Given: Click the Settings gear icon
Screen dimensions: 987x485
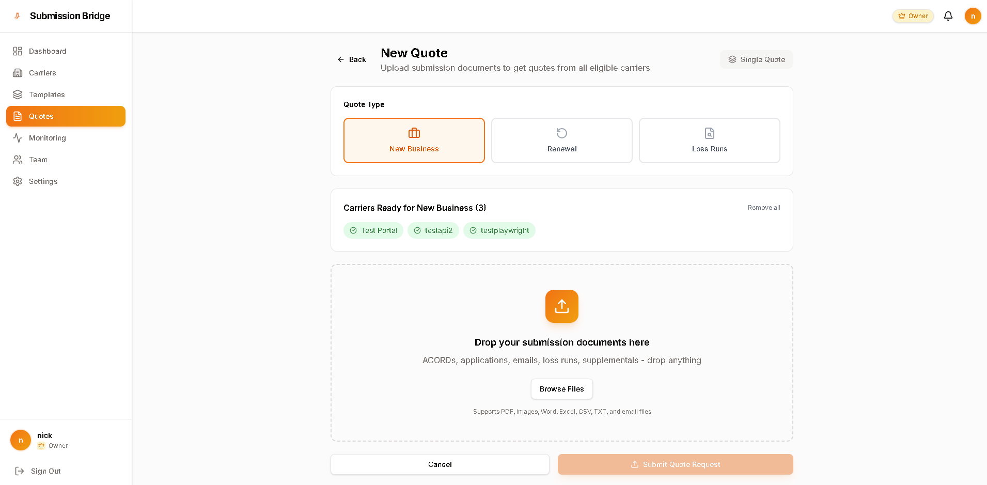Looking at the screenshot, I should [x=18, y=181].
